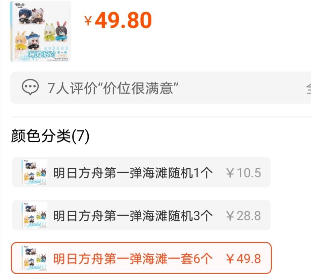The image size is (311, 274).
Task: Select the 明日方舟第一弹海滩随机3个 option
Action: (141, 215)
